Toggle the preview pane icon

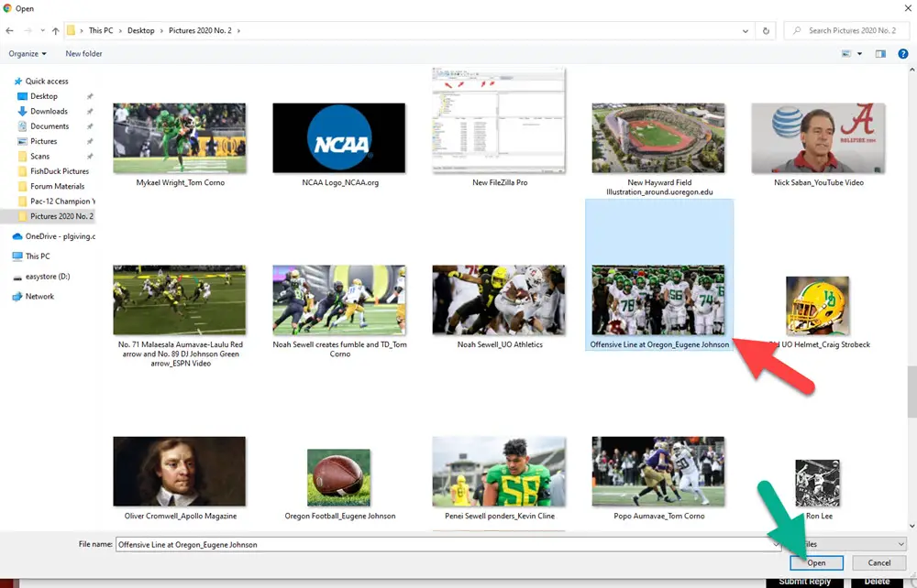point(880,54)
